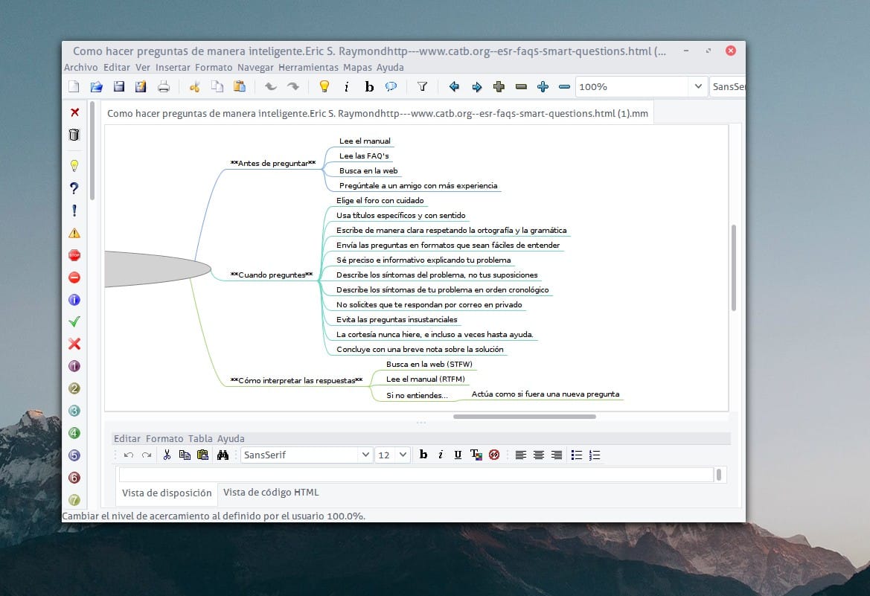The height and width of the screenshot is (596, 870).
Task: Open the SansSerif font dropdown in note editor
Action: point(365,455)
